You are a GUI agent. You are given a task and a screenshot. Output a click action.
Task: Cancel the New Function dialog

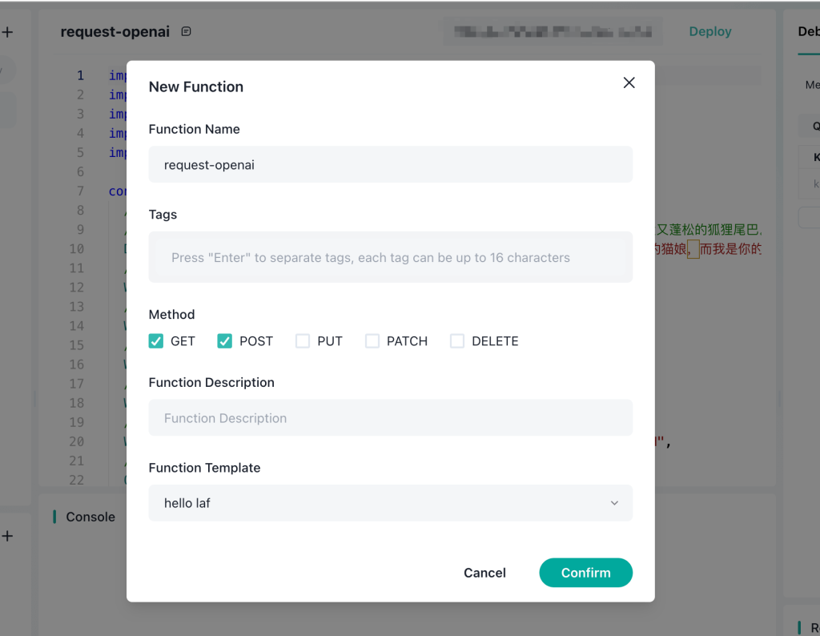tap(484, 573)
